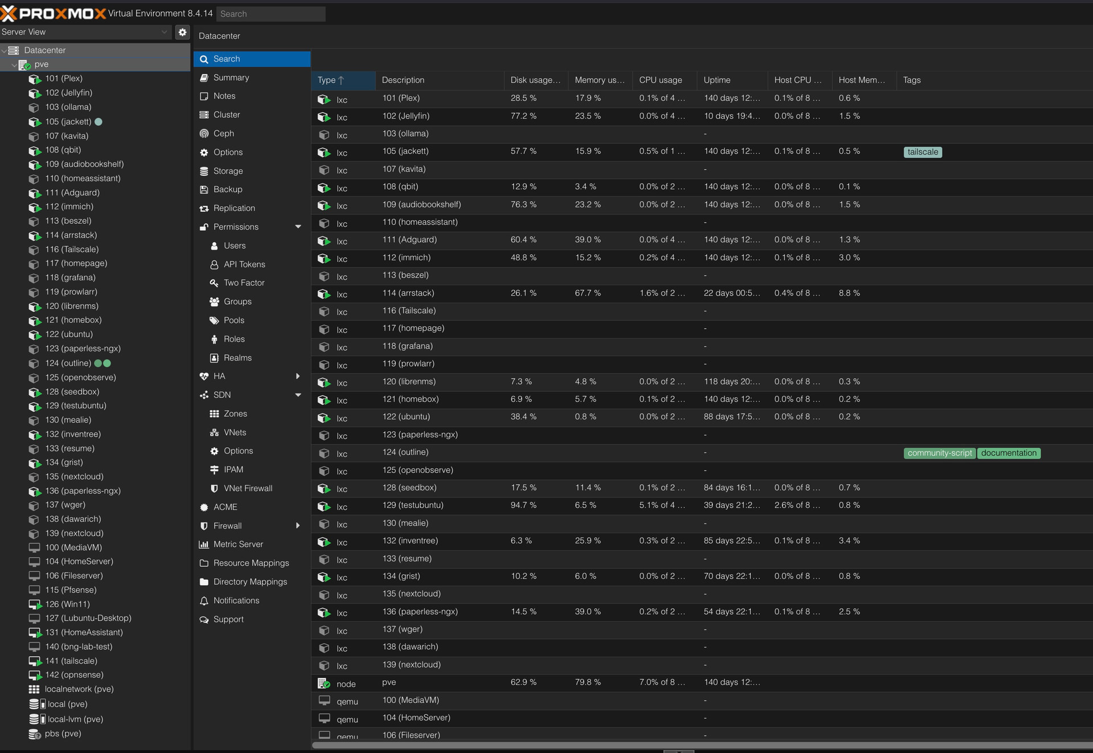This screenshot has width=1093, height=753.
Task: Collapse the pve node in the tree
Action: point(14,65)
